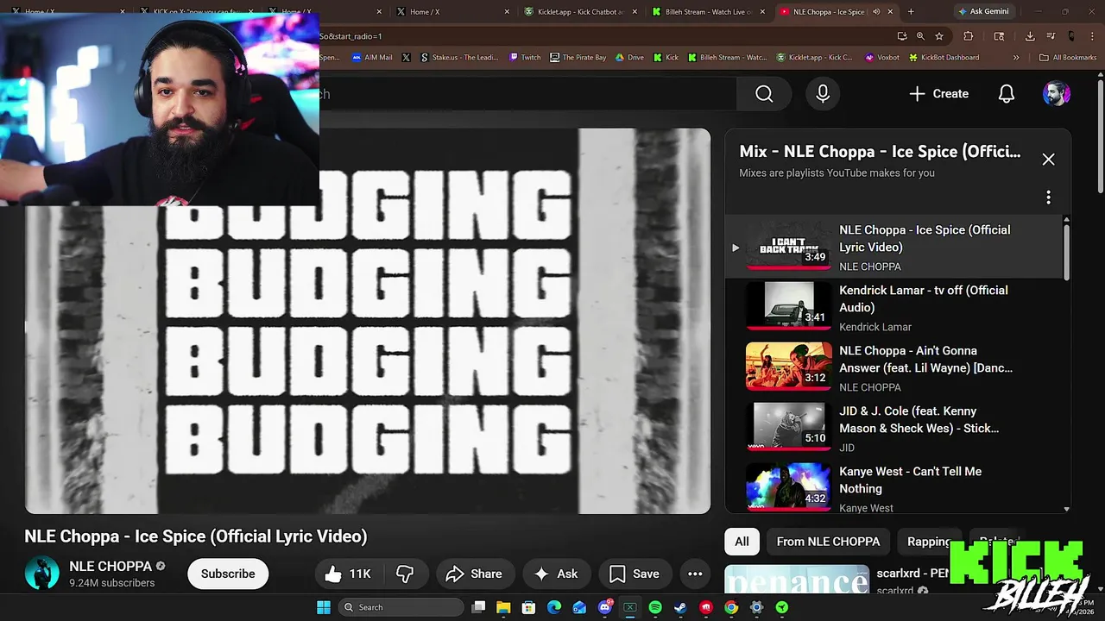Click the browser address bar URL

point(350,36)
